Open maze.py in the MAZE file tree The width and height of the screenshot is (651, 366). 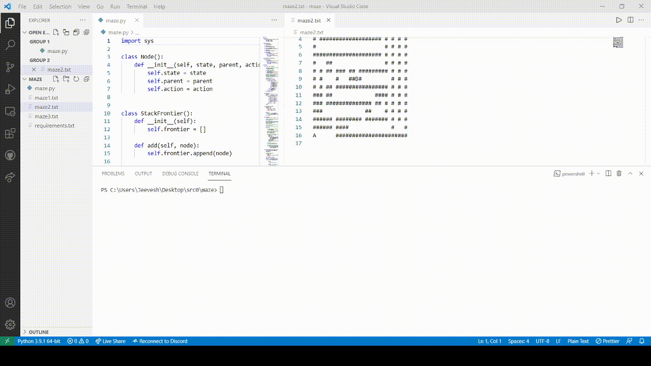click(56, 88)
